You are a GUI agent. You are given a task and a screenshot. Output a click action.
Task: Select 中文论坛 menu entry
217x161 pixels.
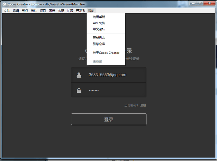(x=106, y=29)
